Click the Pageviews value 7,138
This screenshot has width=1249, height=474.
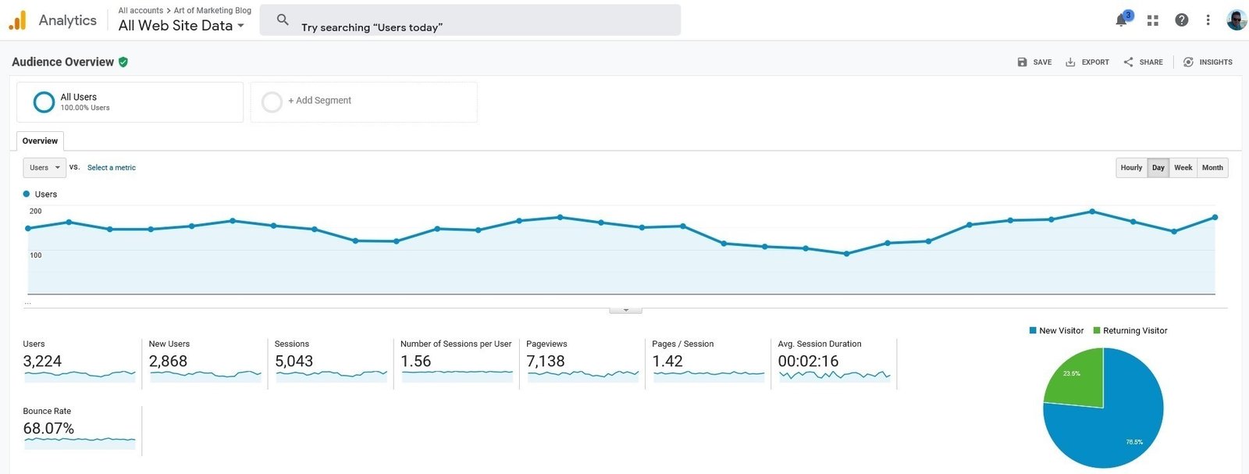(x=545, y=362)
